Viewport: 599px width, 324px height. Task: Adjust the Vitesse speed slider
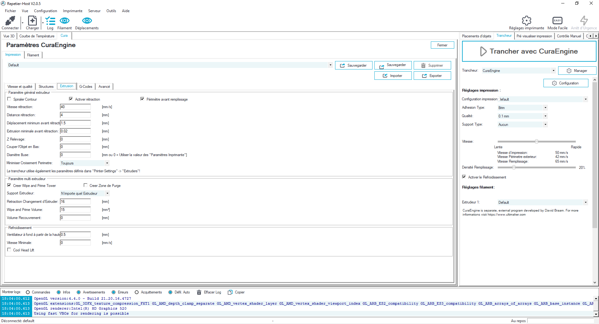(x=537, y=141)
